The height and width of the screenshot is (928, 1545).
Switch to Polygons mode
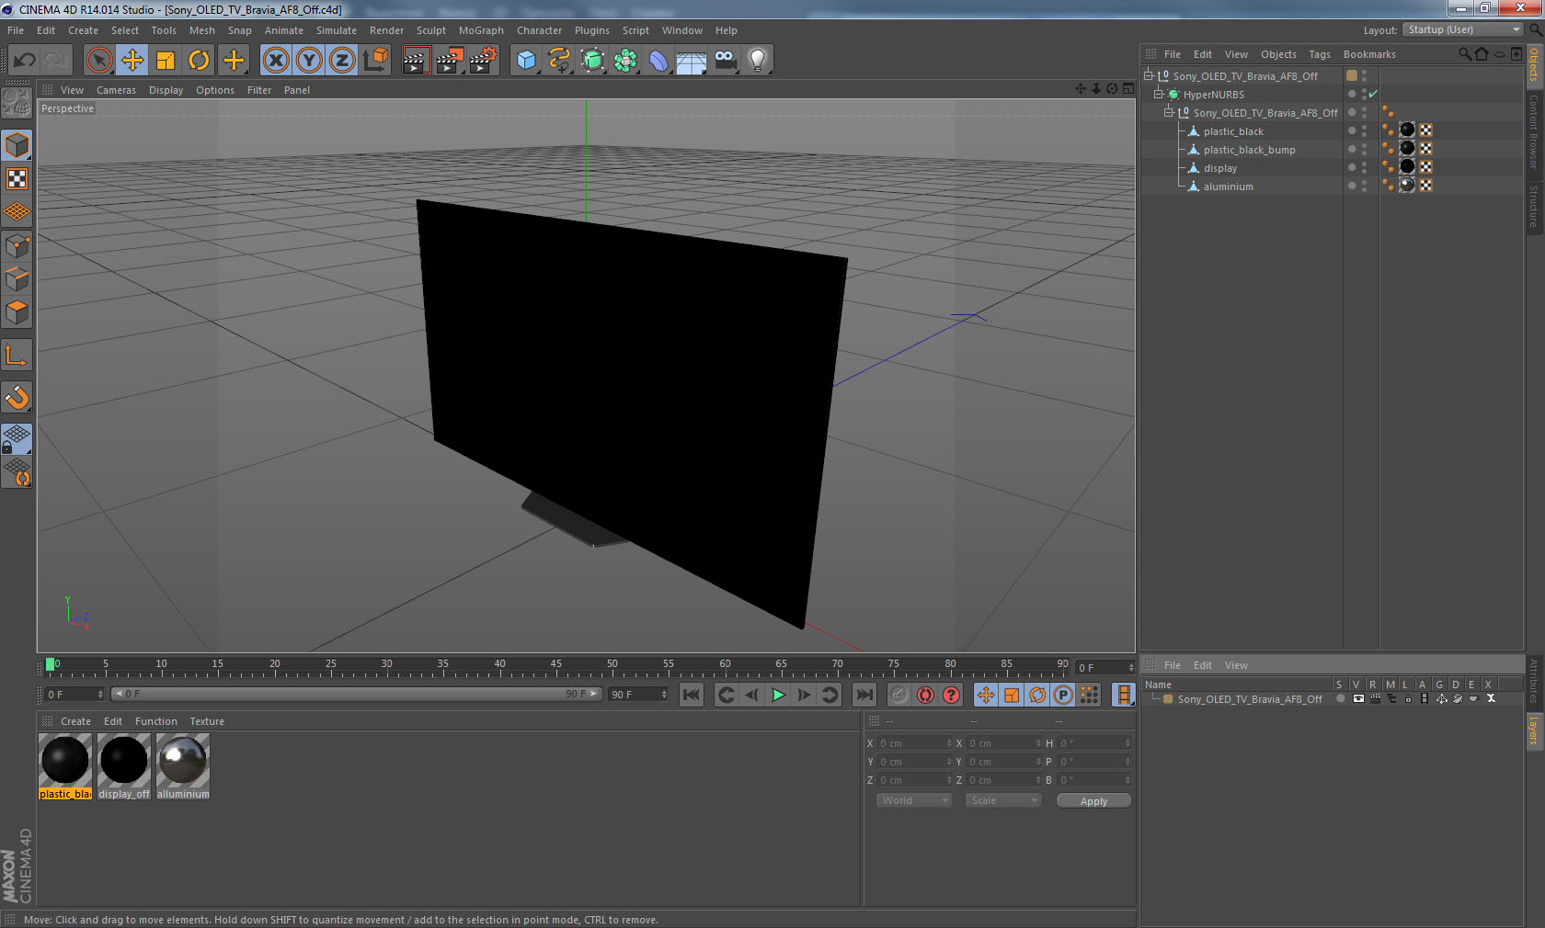coord(17,312)
